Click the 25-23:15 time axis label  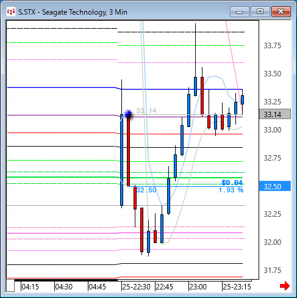pos(237,287)
